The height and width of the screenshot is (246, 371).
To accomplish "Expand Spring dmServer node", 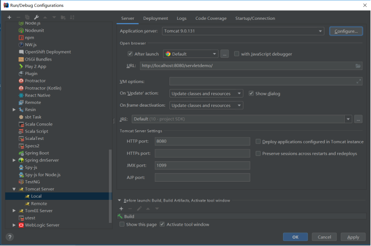I will pos(14,160).
